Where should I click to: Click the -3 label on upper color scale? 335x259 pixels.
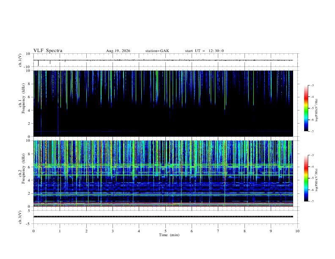tap(312, 85)
